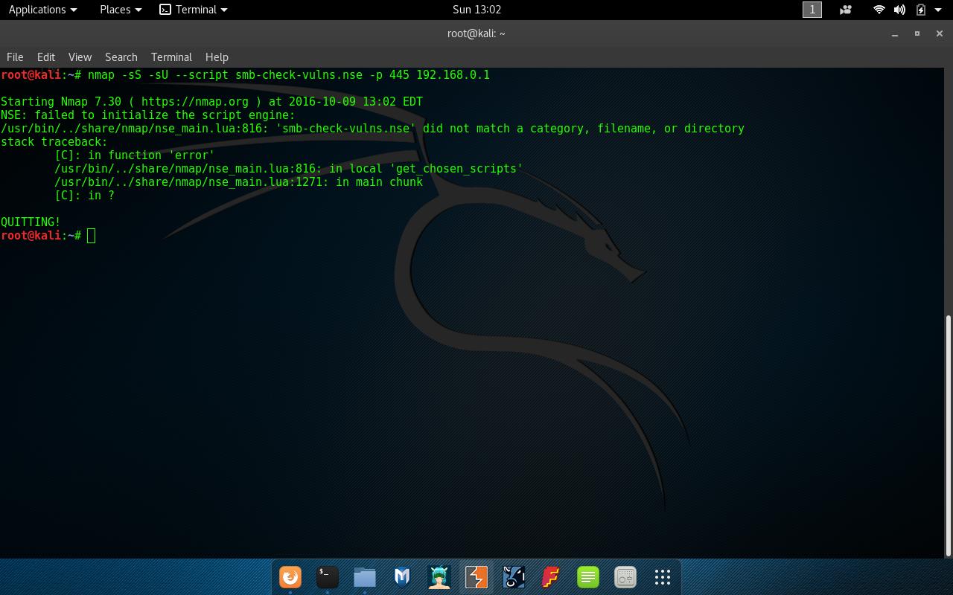Screen dimensions: 953x595
Task: Open the Terminal app menu dropdown
Action: 194,10
